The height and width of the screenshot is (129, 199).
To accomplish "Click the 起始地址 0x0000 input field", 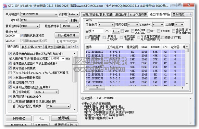I will [x=13, y=36].
